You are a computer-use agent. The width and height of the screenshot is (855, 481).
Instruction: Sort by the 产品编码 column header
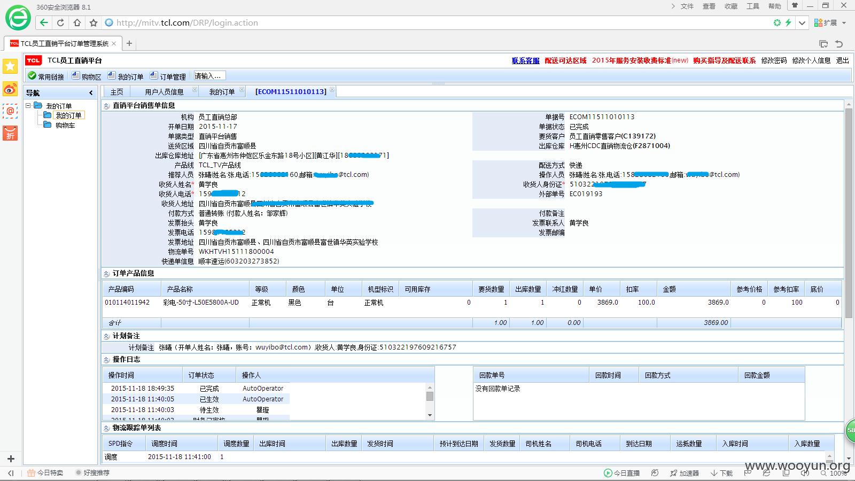pyautogui.click(x=131, y=289)
